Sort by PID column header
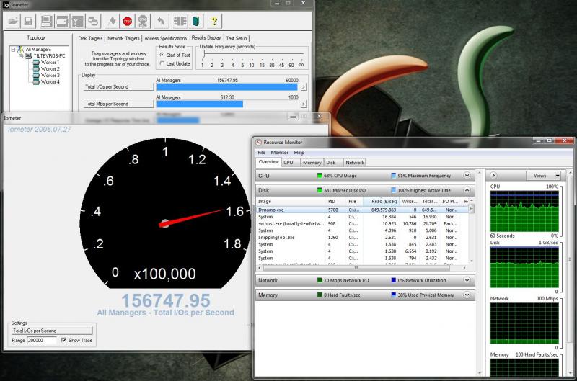This screenshot has width=577, height=381. click(335, 202)
